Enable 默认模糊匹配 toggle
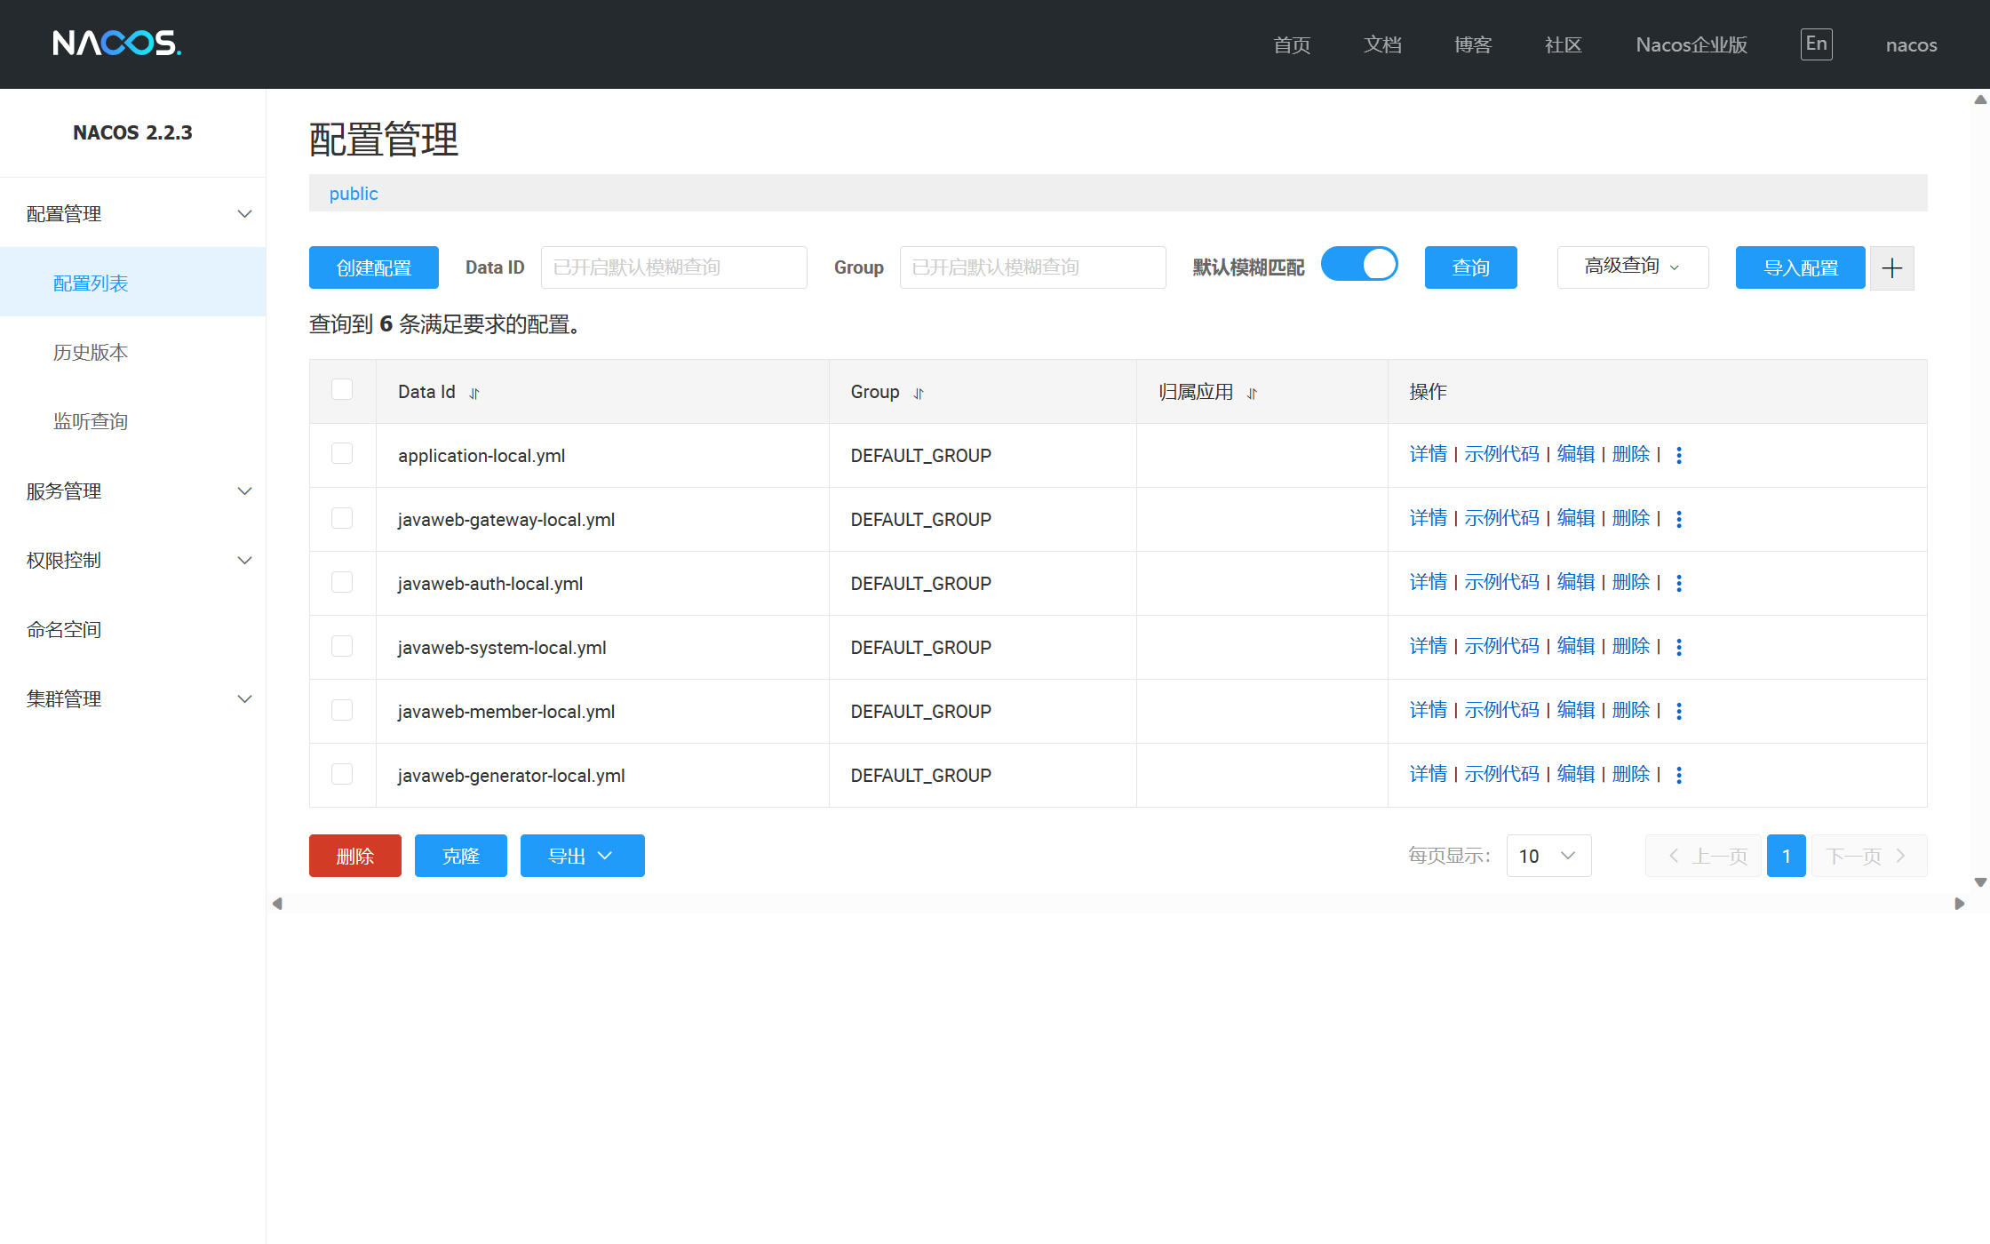Screen dimensions: 1990x1244 pyautogui.click(x=1359, y=264)
